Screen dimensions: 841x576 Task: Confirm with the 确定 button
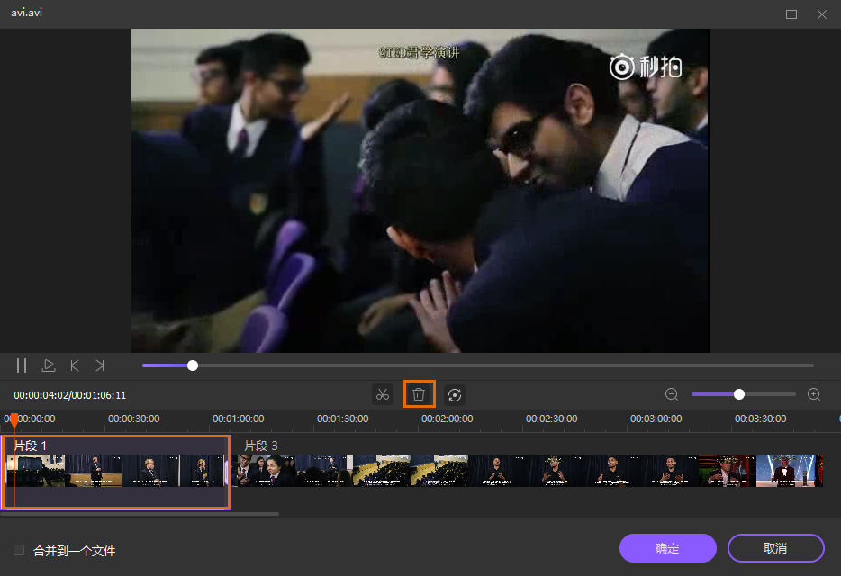tap(667, 548)
